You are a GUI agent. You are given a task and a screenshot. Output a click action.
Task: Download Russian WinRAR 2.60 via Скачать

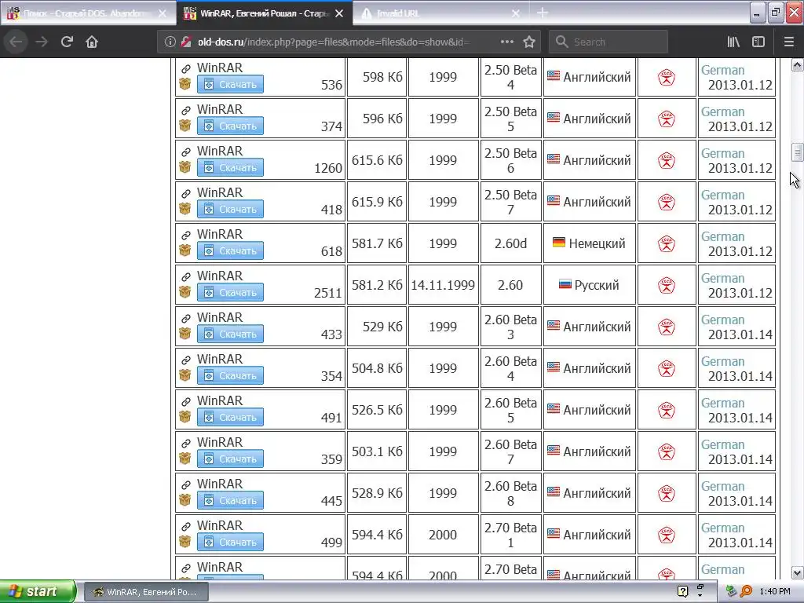(x=230, y=292)
